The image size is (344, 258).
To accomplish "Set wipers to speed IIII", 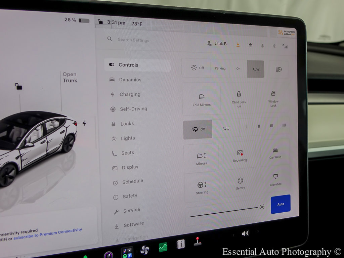I will click(284, 125).
